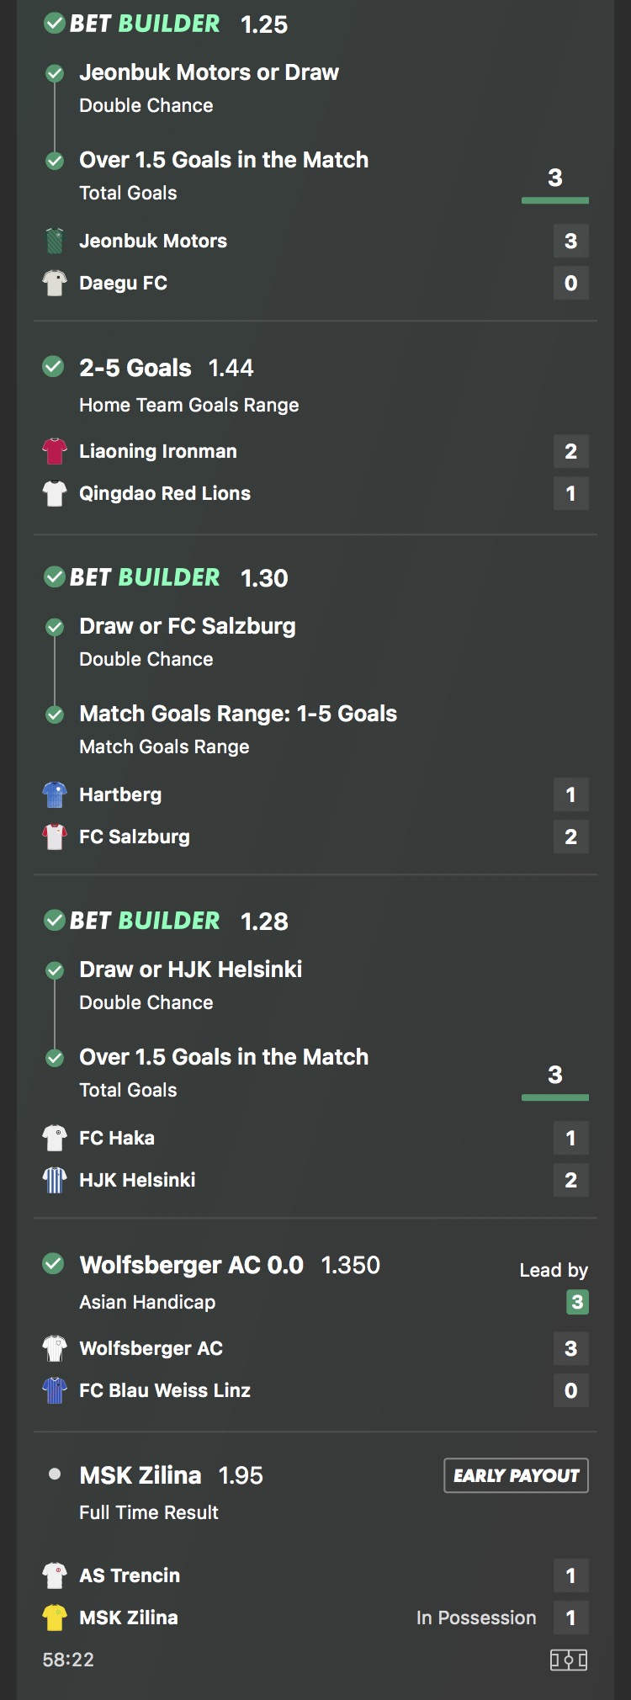Click the MSK Zilina yellow jersey icon

(55, 1618)
